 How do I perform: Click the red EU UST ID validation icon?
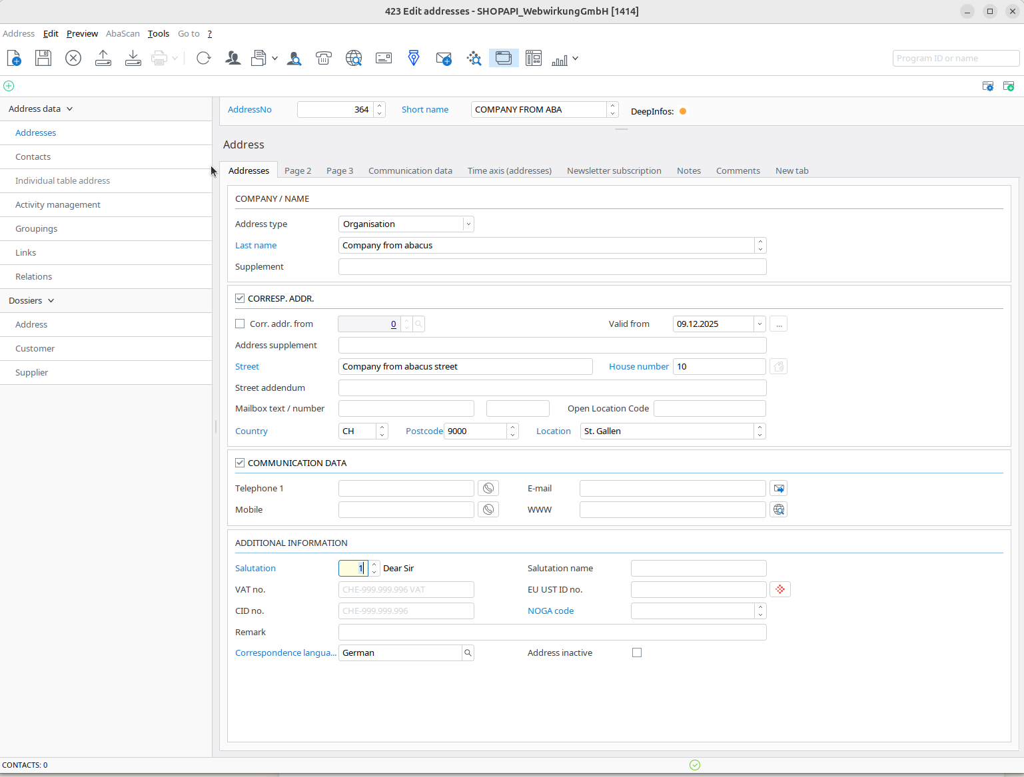[x=780, y=590]
